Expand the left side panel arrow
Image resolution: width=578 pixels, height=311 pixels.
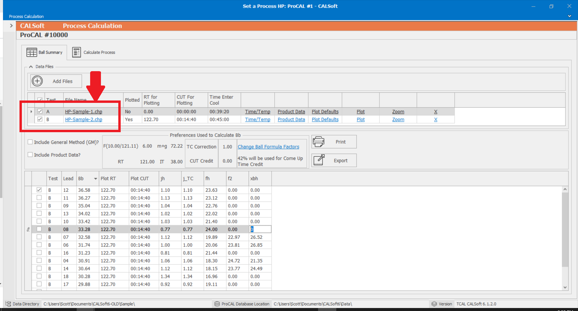pos(11,26)
